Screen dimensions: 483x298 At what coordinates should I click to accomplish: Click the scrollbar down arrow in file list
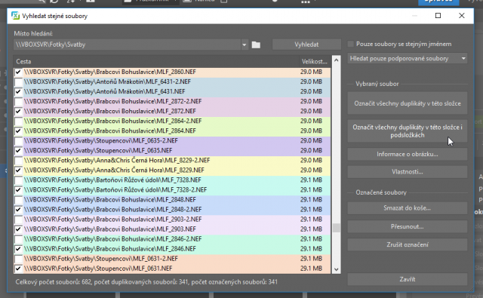(337, 269)
